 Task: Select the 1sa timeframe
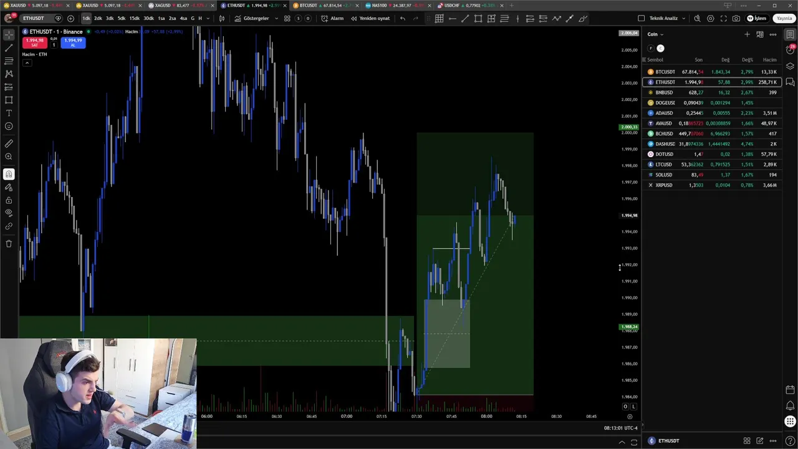(161, 18)
